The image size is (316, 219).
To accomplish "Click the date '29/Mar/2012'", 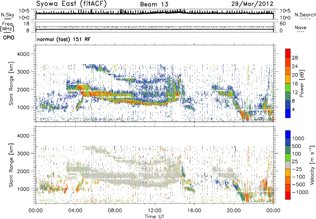I will tap(252, 4).
